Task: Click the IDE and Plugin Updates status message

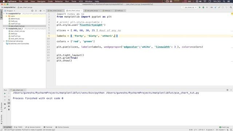Action: tap(29, 130)
